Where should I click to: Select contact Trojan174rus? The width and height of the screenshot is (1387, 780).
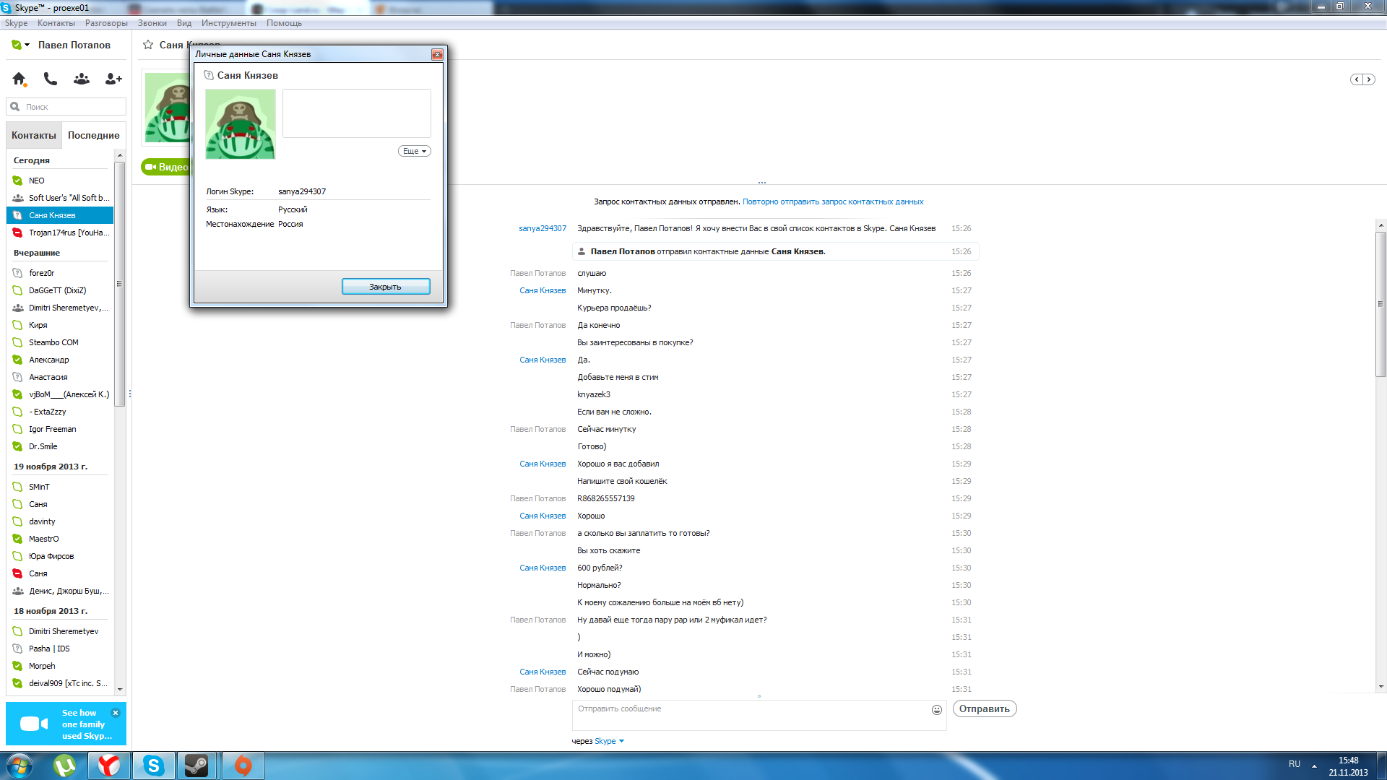coord(60,233)
